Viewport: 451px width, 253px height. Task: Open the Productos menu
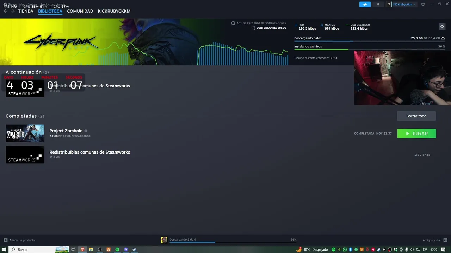tap(47, 4)
